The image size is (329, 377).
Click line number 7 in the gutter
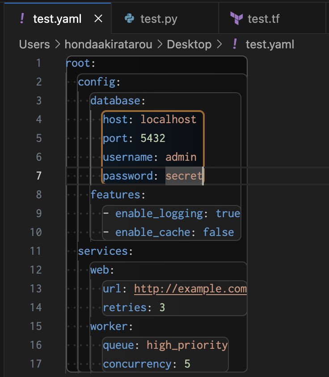tap(38, 176)
